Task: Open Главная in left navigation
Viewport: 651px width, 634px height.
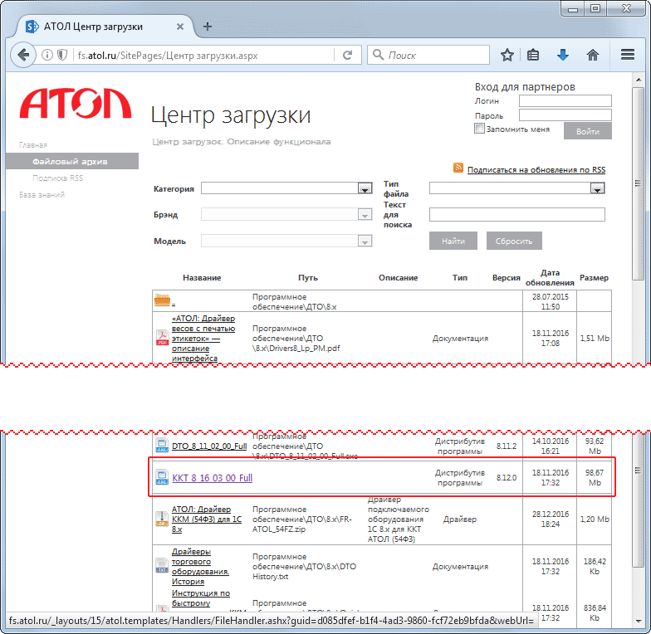Action: click(33, 144)
